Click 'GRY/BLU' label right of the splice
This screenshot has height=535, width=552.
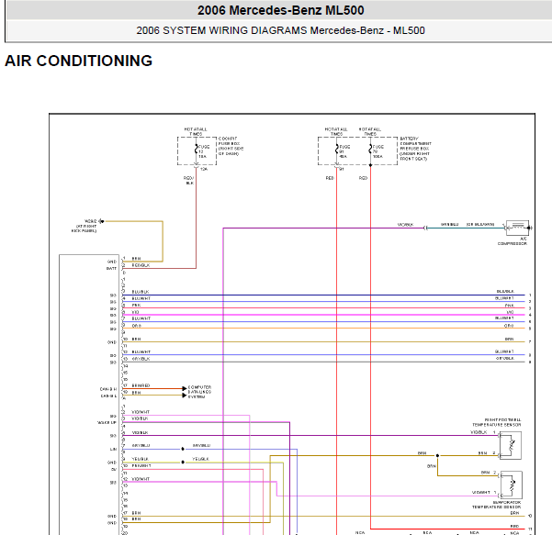click(201, 445)
